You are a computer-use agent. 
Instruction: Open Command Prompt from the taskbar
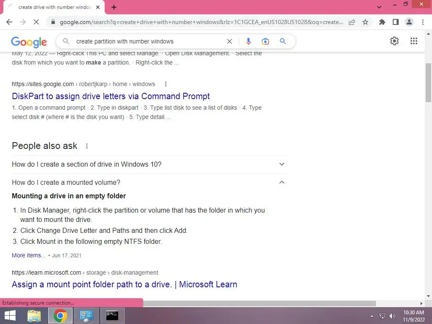pyautogui.click(x=112, y=316)
